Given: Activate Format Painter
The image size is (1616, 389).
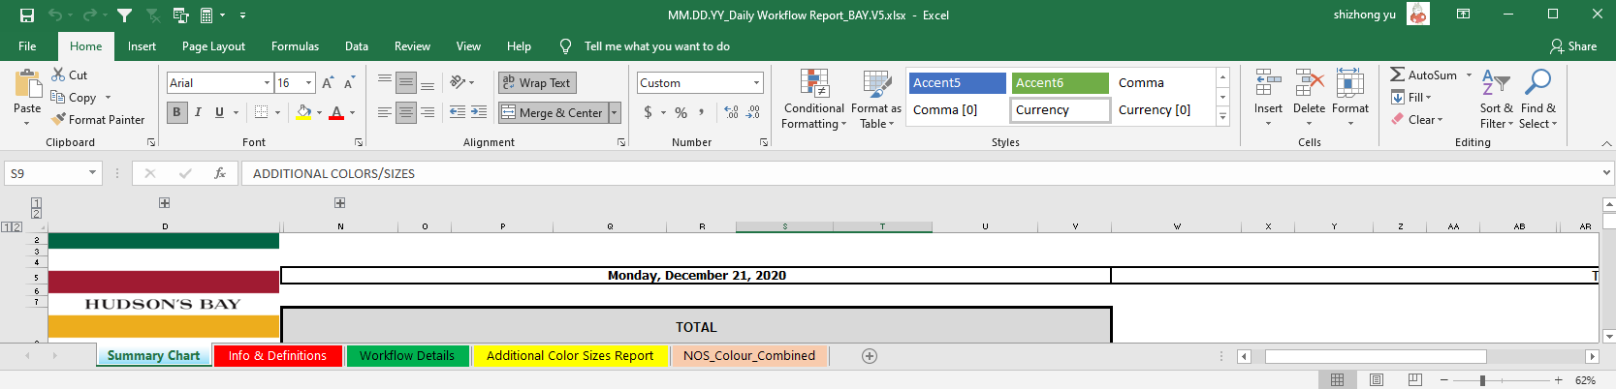Looking at the screenshot, I should [x=98, y=120].
